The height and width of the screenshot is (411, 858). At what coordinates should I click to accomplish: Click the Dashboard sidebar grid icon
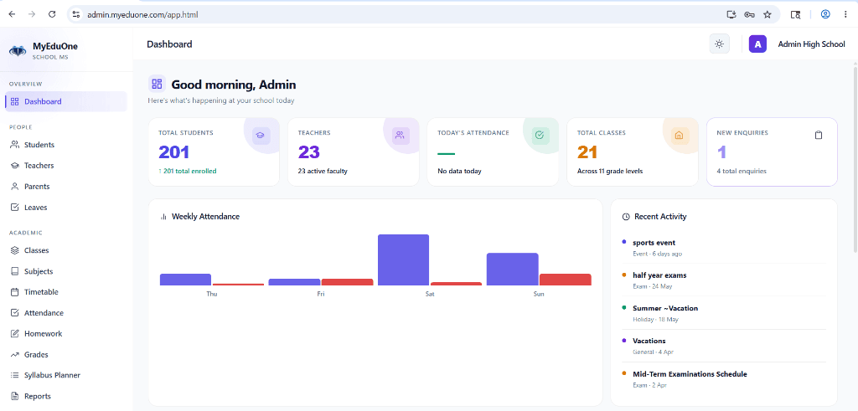click(15, 101)
